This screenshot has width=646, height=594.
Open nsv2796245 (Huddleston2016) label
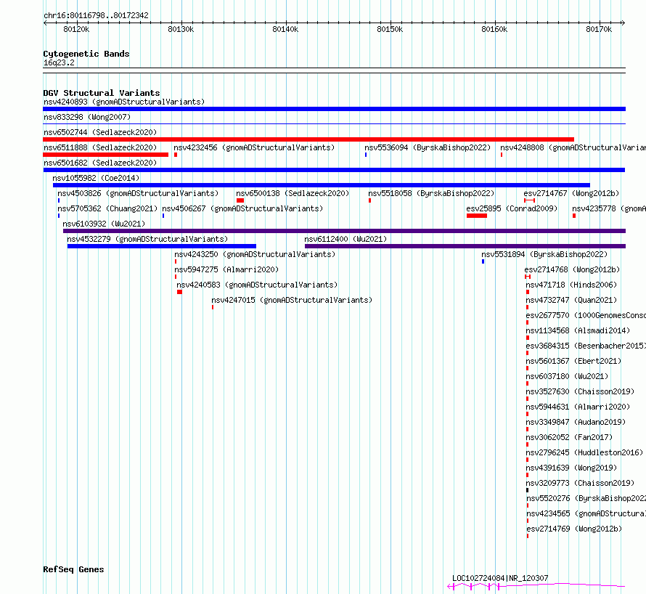point(584,452)
